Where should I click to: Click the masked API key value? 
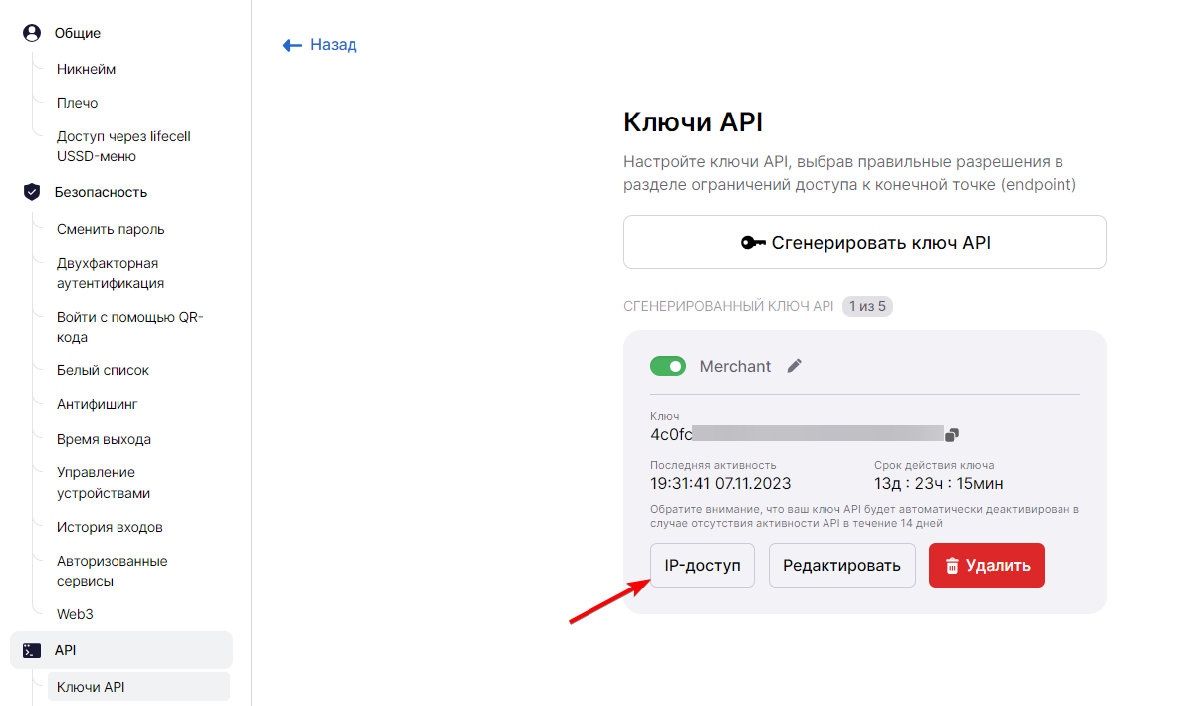point(797,433)
